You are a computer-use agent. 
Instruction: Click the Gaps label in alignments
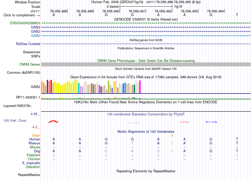36,135
